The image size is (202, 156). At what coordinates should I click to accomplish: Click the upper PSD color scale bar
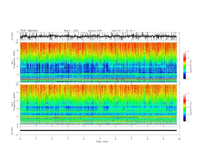click(184, 65)
